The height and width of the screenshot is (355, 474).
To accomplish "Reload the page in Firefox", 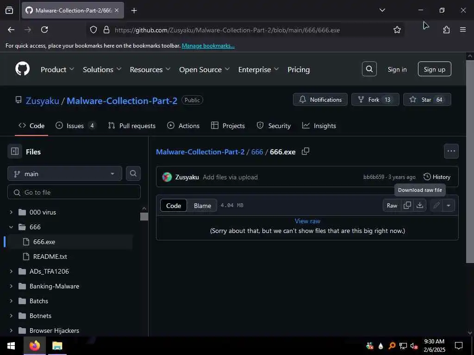I will 44,30.
